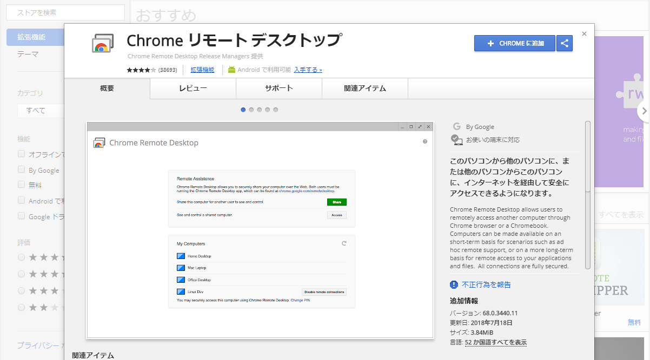The width and height of the screenshot is (650, 360).
Task: Switch to the サポート tab
Action: pos(279,89)
